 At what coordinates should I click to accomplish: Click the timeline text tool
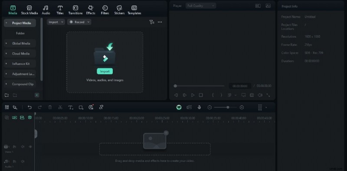pos(71,107)
